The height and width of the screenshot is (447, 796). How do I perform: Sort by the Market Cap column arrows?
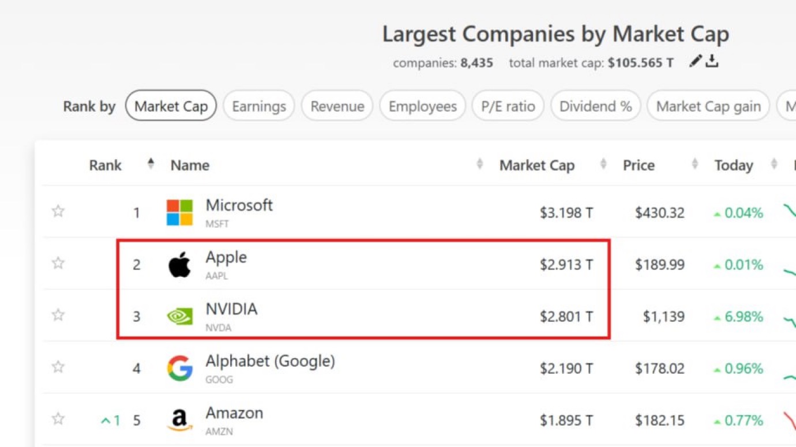[603, 165]
